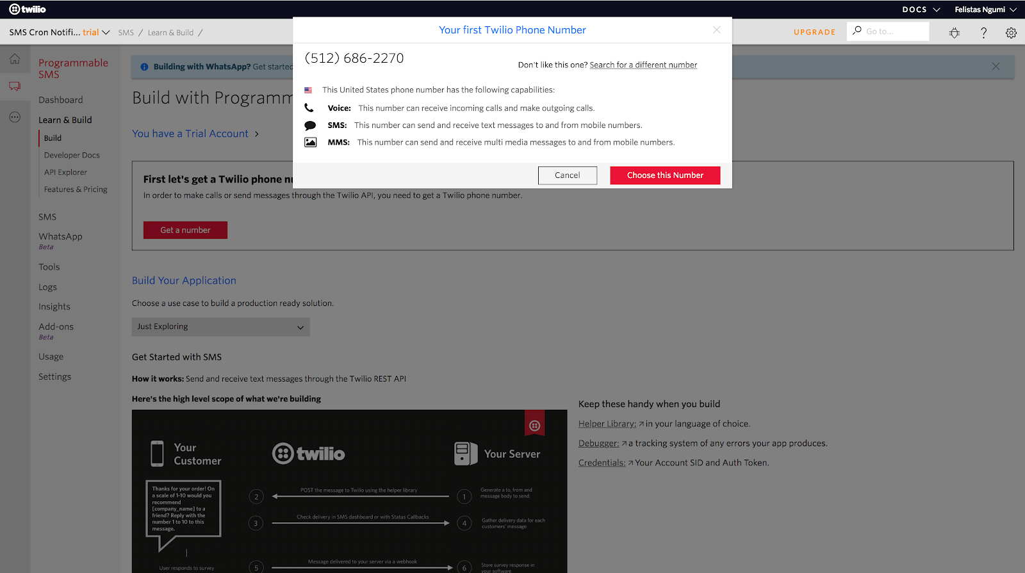The width and height of the screenshot is (1025, 573).
Task: Open the settings gear icon in header
Action: point(1011,33)
